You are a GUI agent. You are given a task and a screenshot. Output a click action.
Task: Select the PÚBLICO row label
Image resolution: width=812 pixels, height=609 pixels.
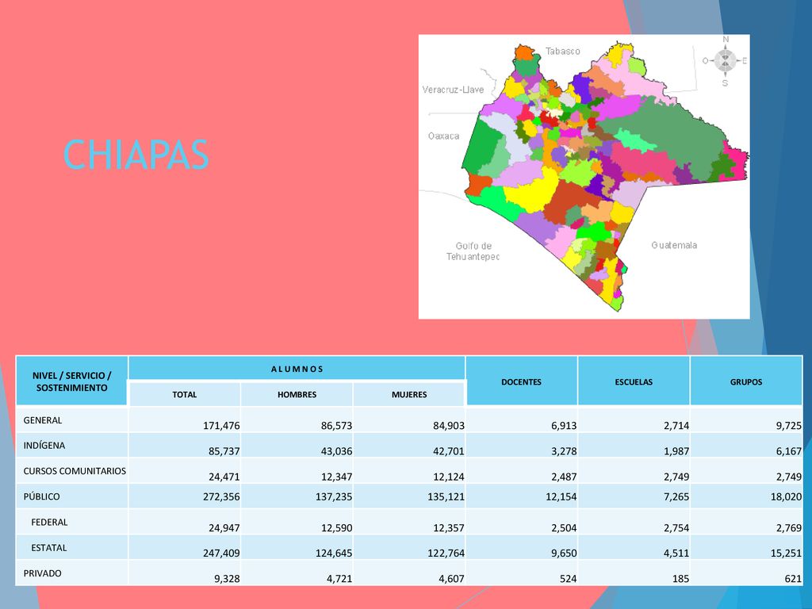pyautogui.click(x=41, y=496)
